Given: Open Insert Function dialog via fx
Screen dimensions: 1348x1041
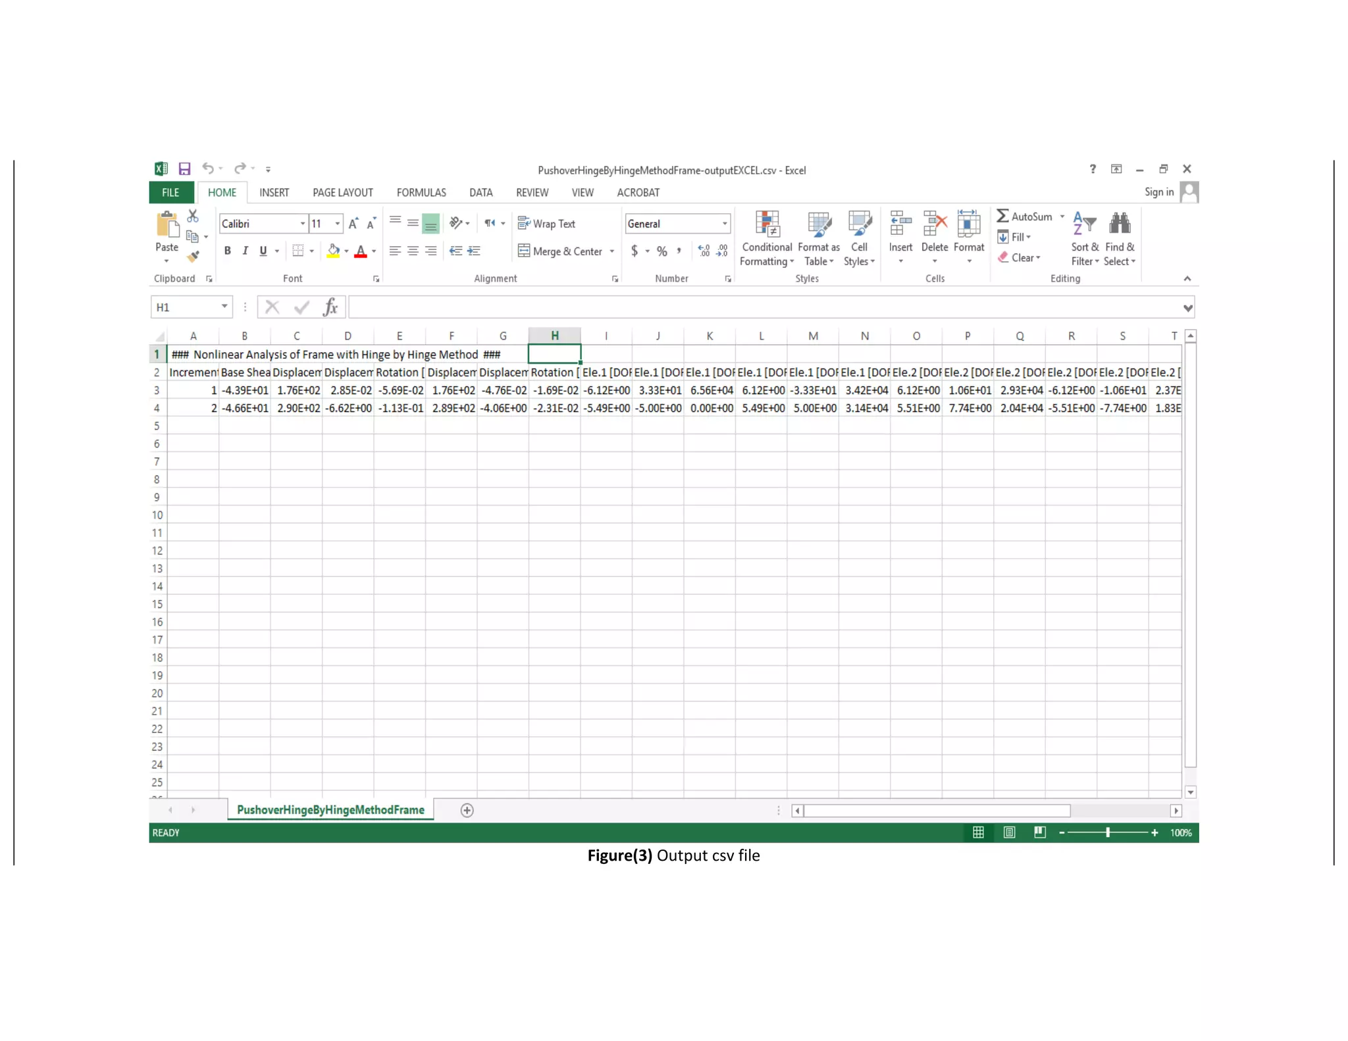Looking at the screenshot, I should (330, 307).
